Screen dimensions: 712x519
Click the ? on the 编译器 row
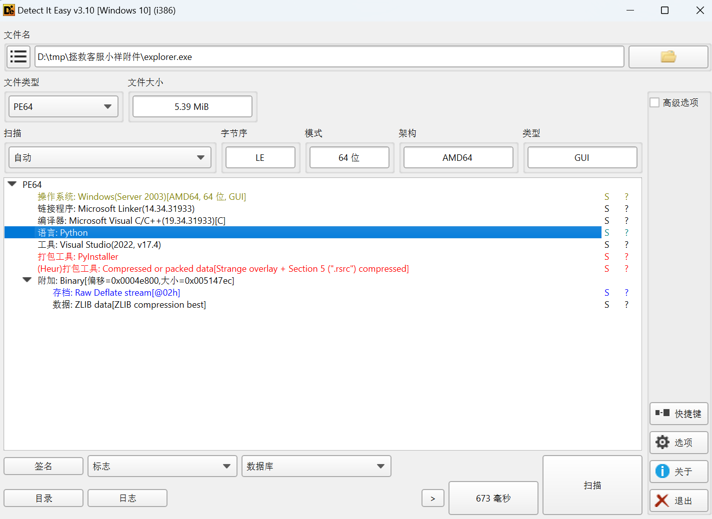(x=626, y=220)
